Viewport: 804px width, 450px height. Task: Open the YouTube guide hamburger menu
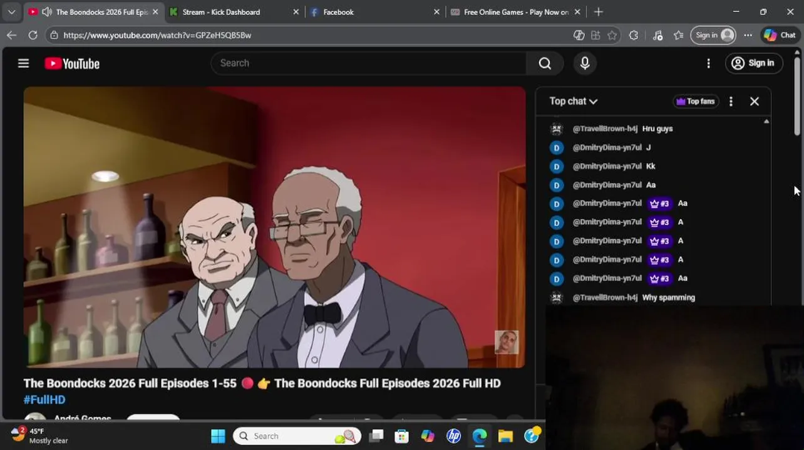(x=23, y=63)
